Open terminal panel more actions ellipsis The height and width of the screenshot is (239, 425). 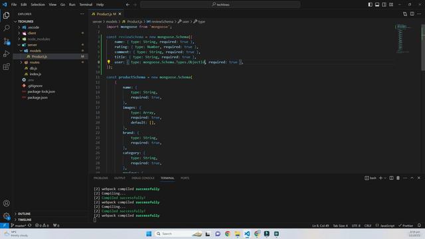(x=405, y=178)
